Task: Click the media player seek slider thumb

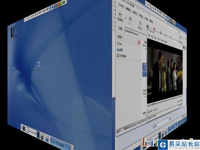Action: click(153, 104)
